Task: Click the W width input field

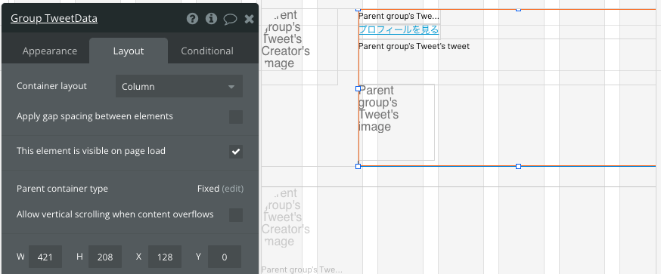Action: coord(45,257)
